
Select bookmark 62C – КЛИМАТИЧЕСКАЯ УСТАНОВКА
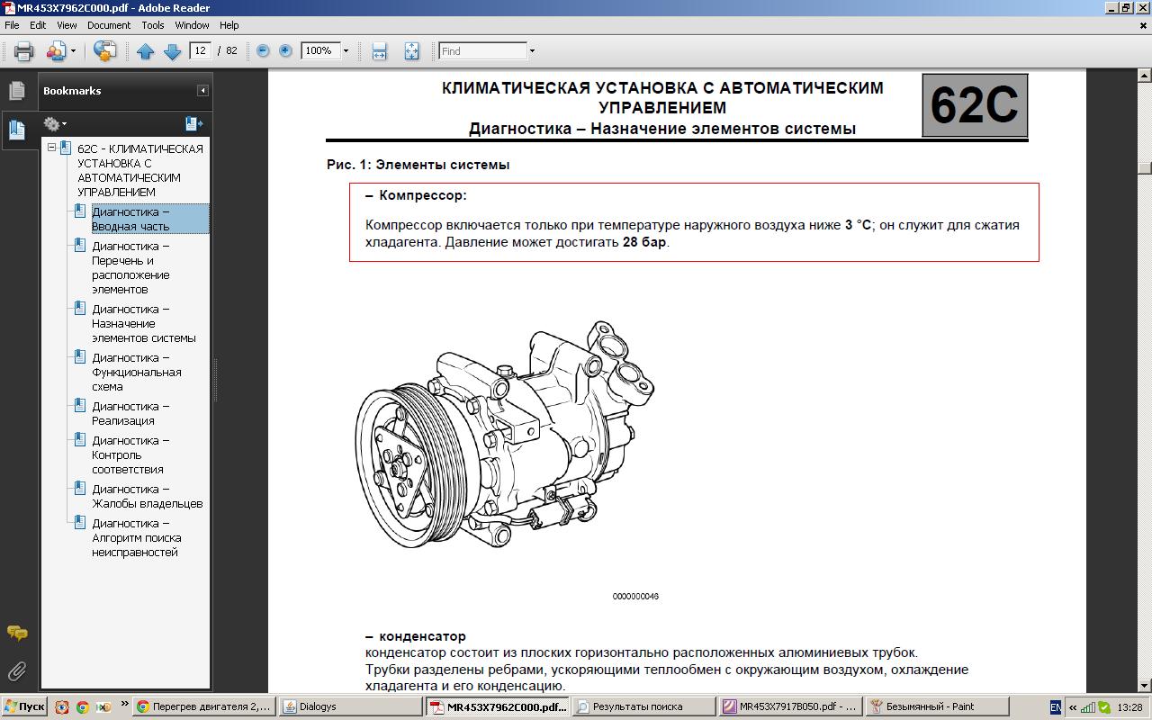pos(140,170)
